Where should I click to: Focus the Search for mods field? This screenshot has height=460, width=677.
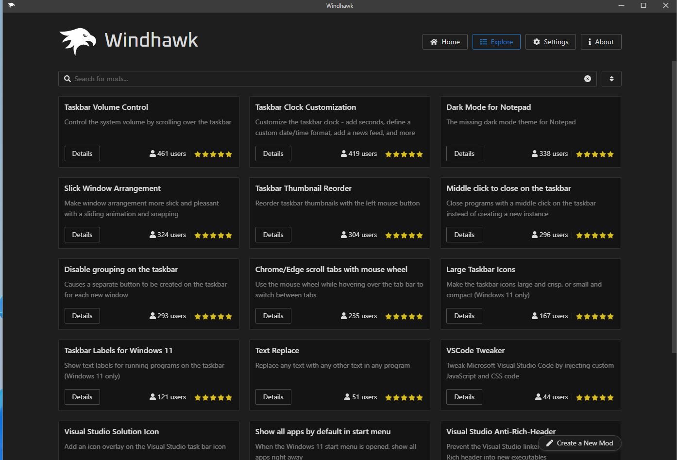328,79
